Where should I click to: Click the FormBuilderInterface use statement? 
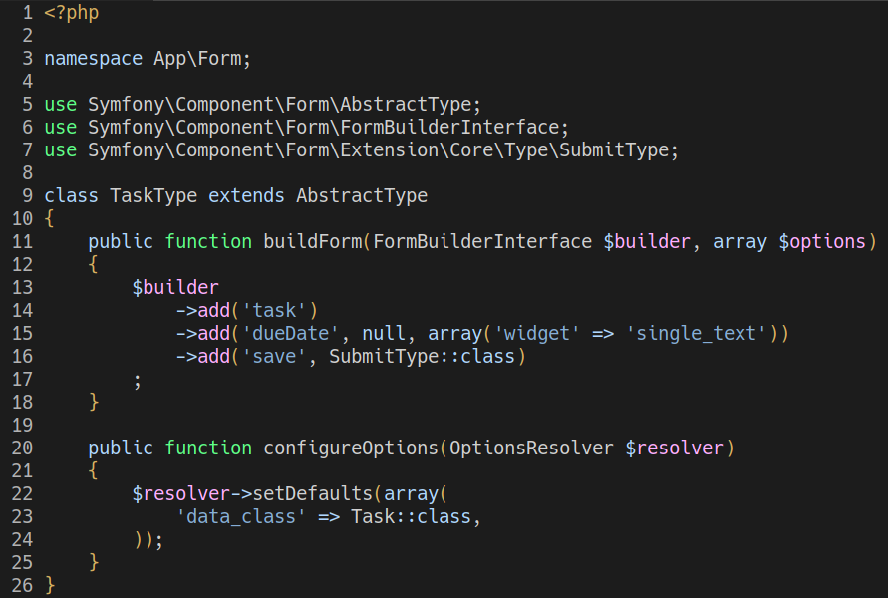pyautogui.click(x=309, y=127)
